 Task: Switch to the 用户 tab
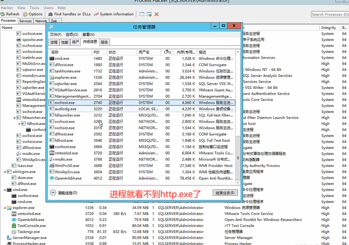75,42
